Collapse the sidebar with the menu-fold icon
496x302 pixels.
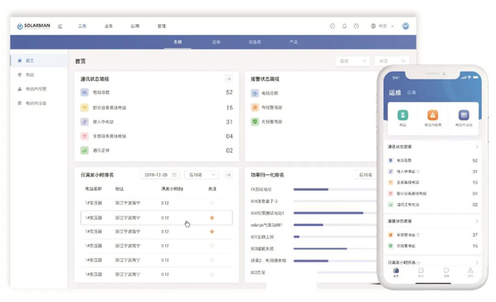point(60,26)
